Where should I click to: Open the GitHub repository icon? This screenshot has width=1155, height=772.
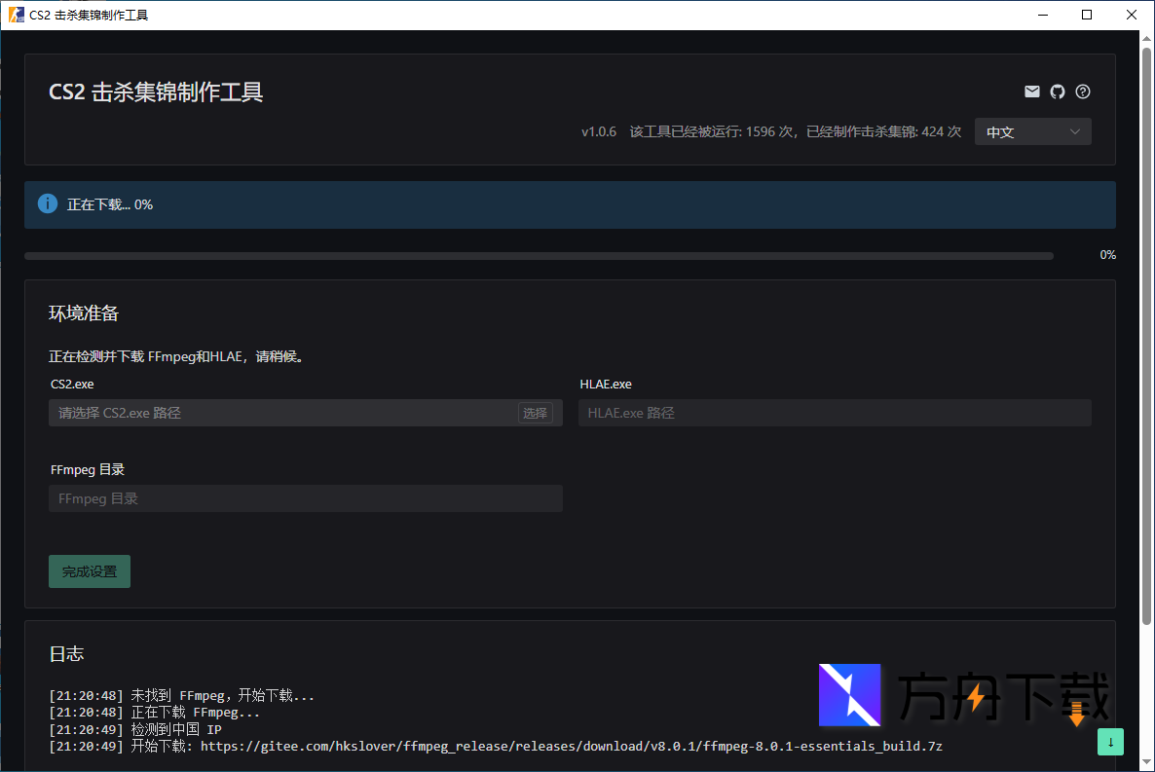pyautogui.click(x=1058, y=92)
